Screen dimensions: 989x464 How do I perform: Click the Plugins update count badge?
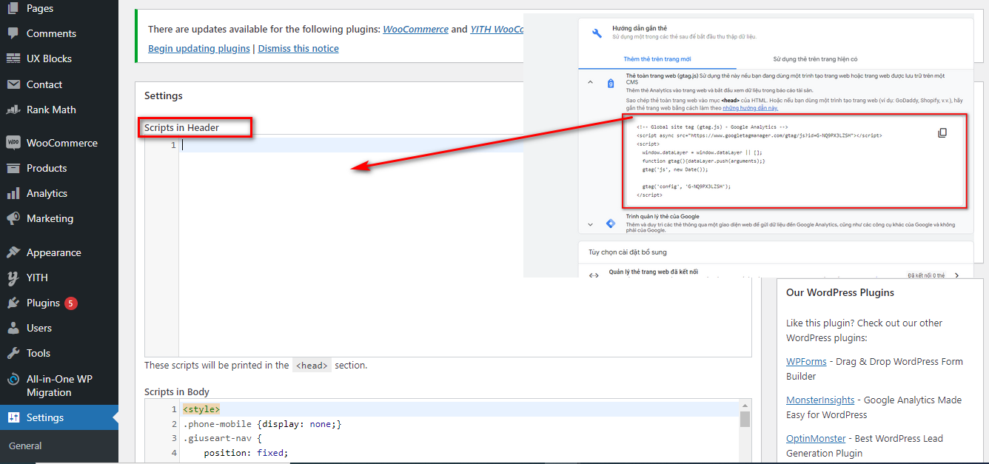pyautogui.click(x=70, y=303)
